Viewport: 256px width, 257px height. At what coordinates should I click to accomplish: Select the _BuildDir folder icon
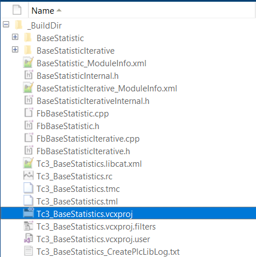(19, 25)
